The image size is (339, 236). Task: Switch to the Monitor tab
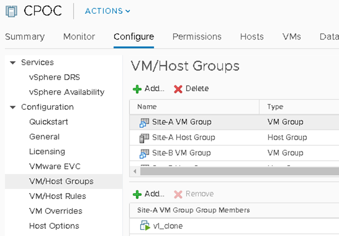pyautogui.click(x=79, y=36)
